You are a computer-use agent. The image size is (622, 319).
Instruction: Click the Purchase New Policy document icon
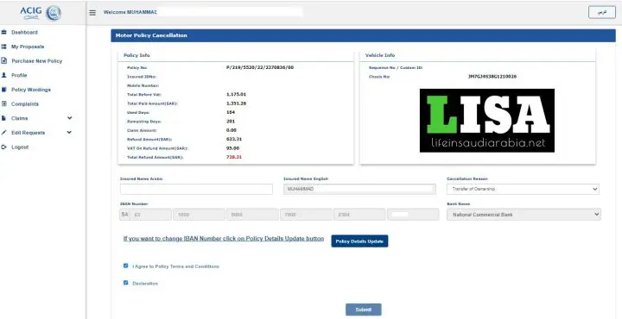tap(4, 61)
